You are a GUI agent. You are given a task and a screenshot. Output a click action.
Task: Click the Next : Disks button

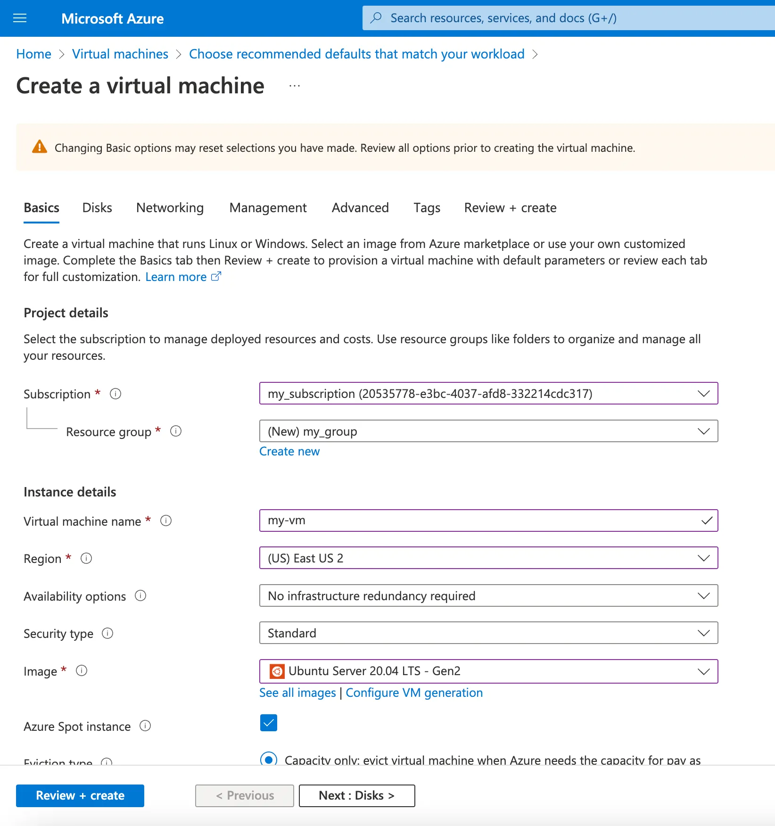point(356,795)
